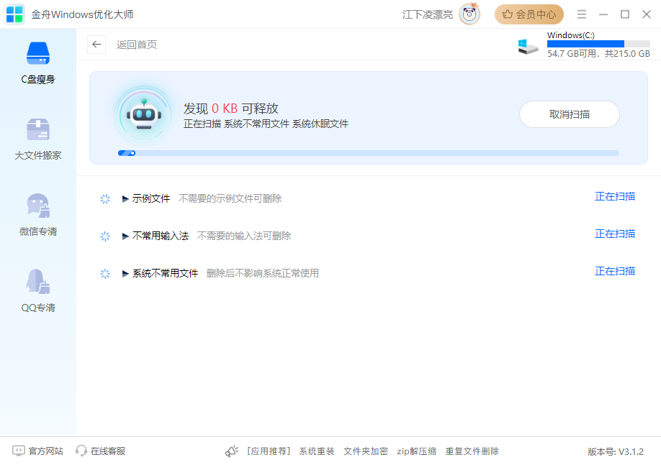Click the spinner beside 不常用输入法
Image resolution: width=661 pixels, height=465 pixels.
tap(105, 236)
